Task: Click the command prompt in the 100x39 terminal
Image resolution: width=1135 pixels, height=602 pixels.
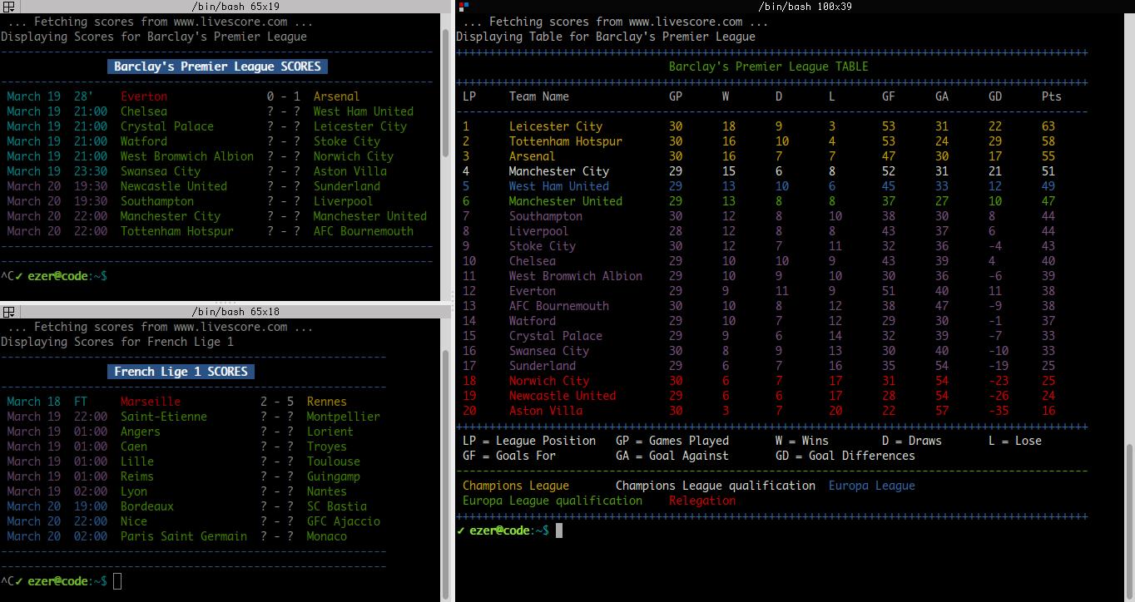Action: coord(509,530)
